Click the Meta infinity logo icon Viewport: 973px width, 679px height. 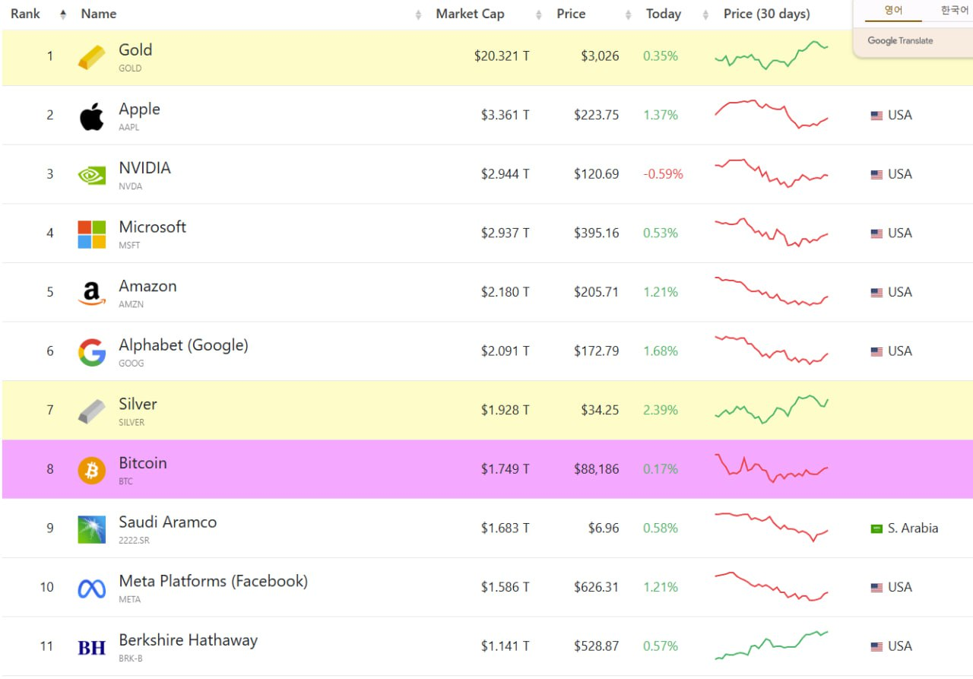92,589
